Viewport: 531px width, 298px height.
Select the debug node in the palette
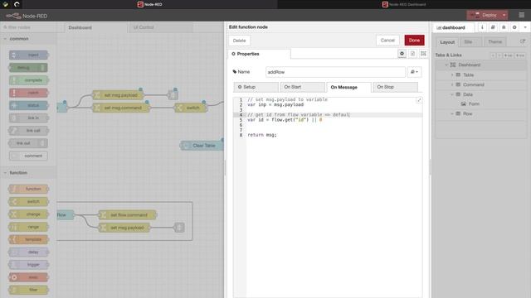pos(28,68)
